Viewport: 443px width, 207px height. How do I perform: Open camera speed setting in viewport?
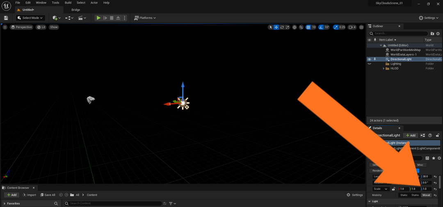click(x=352, y=27)
